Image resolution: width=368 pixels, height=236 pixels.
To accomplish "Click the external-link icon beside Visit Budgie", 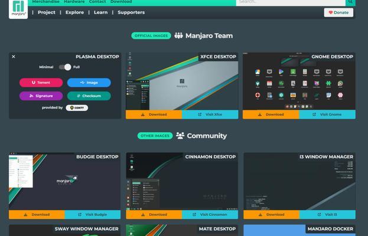I will point(80,215).
